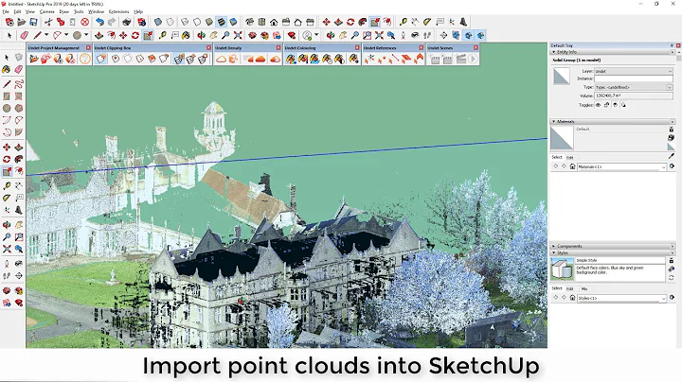682x382 pixels.
Task: Toggle the highlighted Shaded With Textures style
Action: click(x=222, y=22)
